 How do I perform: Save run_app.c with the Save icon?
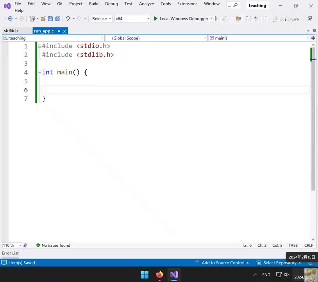coord(50,19)
